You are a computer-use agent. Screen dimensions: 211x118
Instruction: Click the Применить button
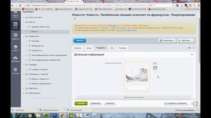point(96,103)
